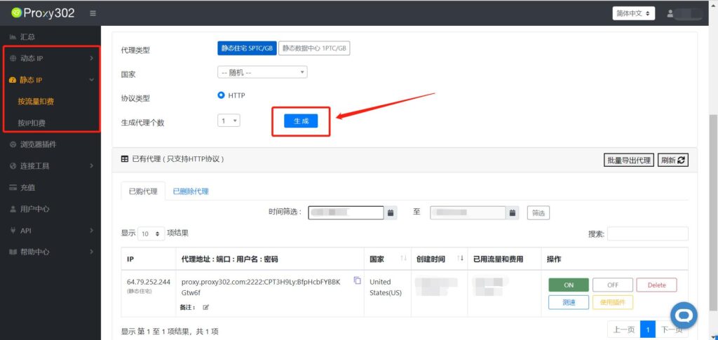Click the 筛选 filter button

(538, 213)
